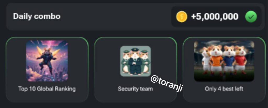This screenshot has width=268, height=108.
Task: Open the Only 4 best left card image
Action: pyautogui.click(x=224, y=61)
